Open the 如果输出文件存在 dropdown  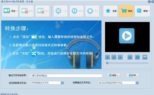tap(118, 83)
